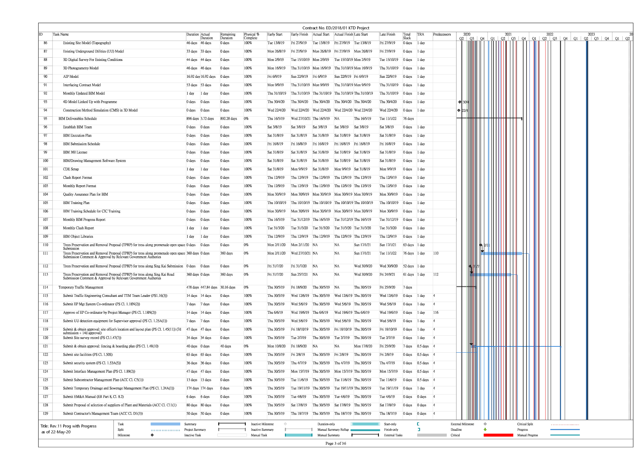Image resolution: width=644 pixels, height=455 pixels.
Task: Click the green Deadline arrow in legend
Action: pos(485,430)
